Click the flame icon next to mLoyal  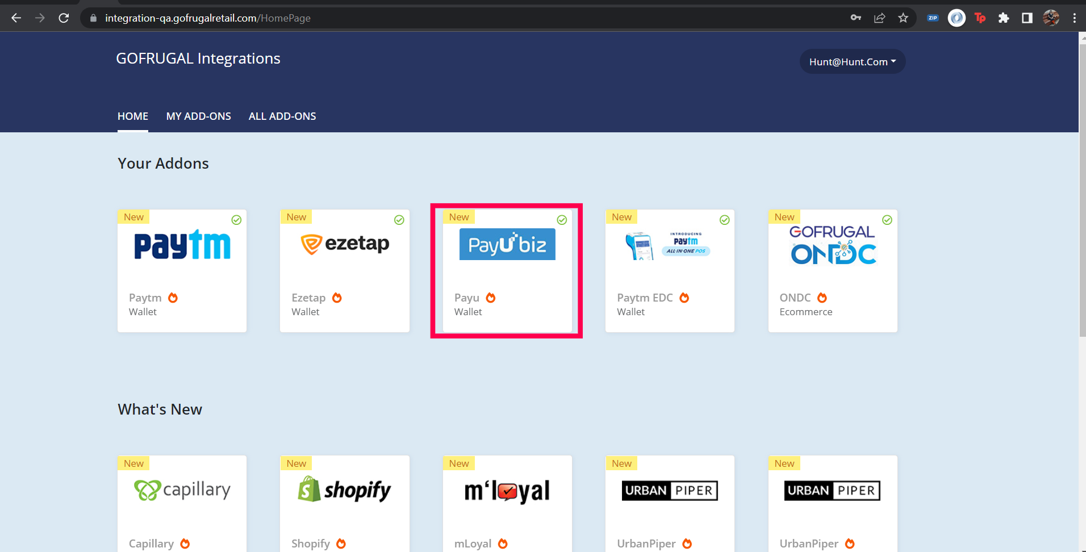click(x=503, y=543)
